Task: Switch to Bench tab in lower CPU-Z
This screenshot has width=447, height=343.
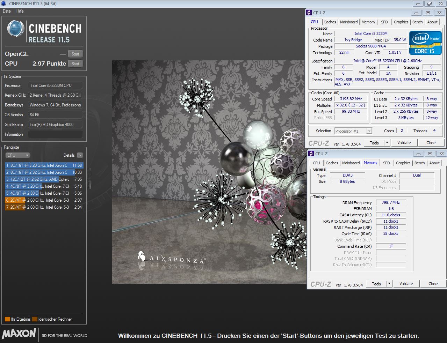Action: coord(420,163)
